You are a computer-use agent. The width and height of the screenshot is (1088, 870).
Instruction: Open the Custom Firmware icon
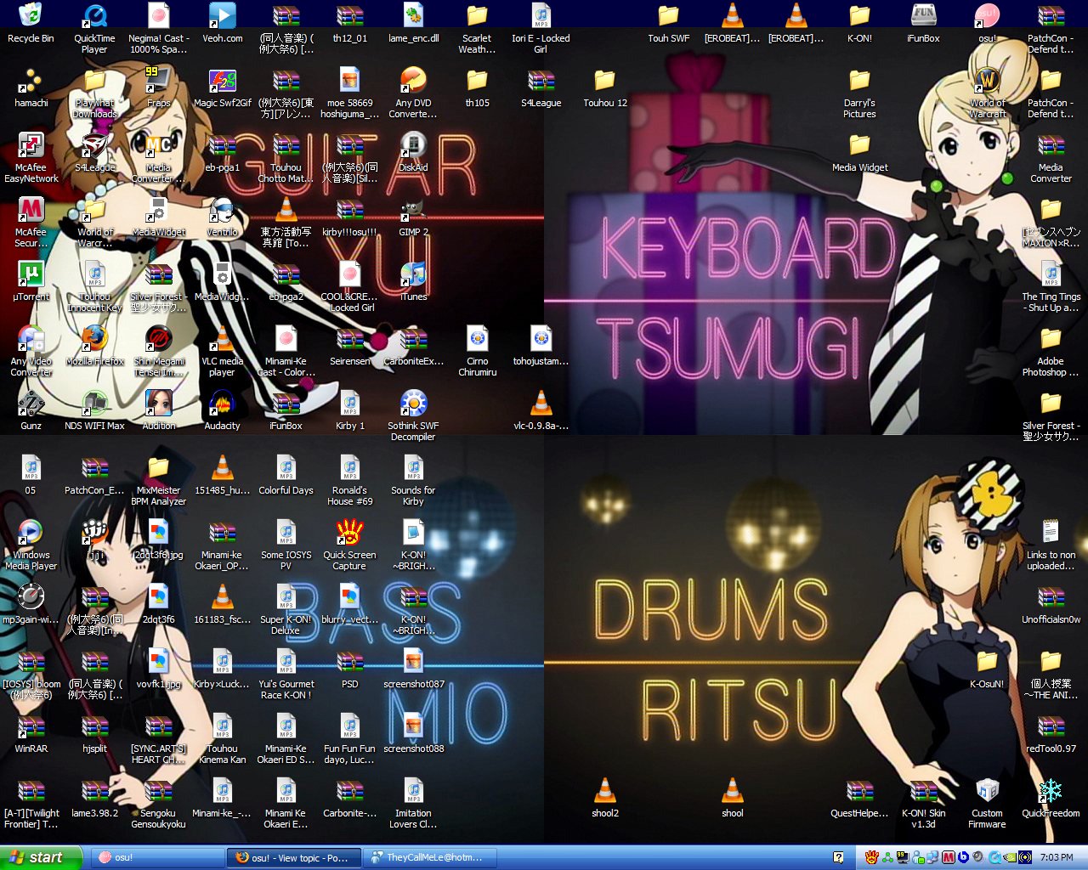pos(987,804)
